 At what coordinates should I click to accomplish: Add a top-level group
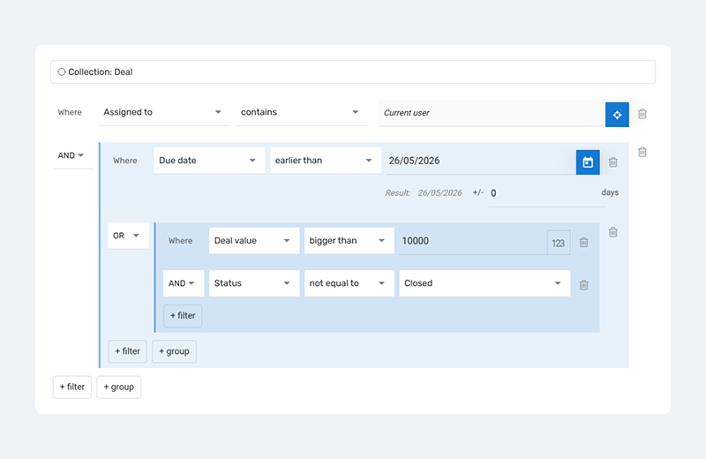(x=119, y=387)
